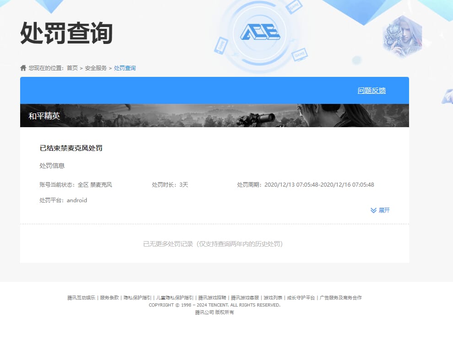Open the ACE logo at top
Image resolution: width=453 pixels, height=345 pixels.
[260, 32]
